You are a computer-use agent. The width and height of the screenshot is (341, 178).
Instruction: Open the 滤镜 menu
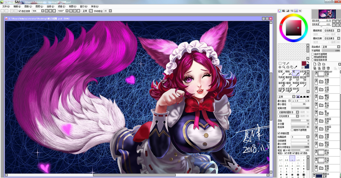coord(61,7)
